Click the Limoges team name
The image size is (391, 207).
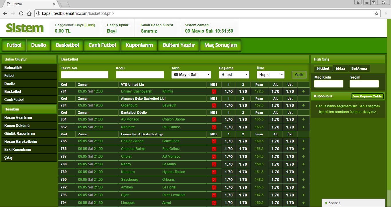click(128, 203)
